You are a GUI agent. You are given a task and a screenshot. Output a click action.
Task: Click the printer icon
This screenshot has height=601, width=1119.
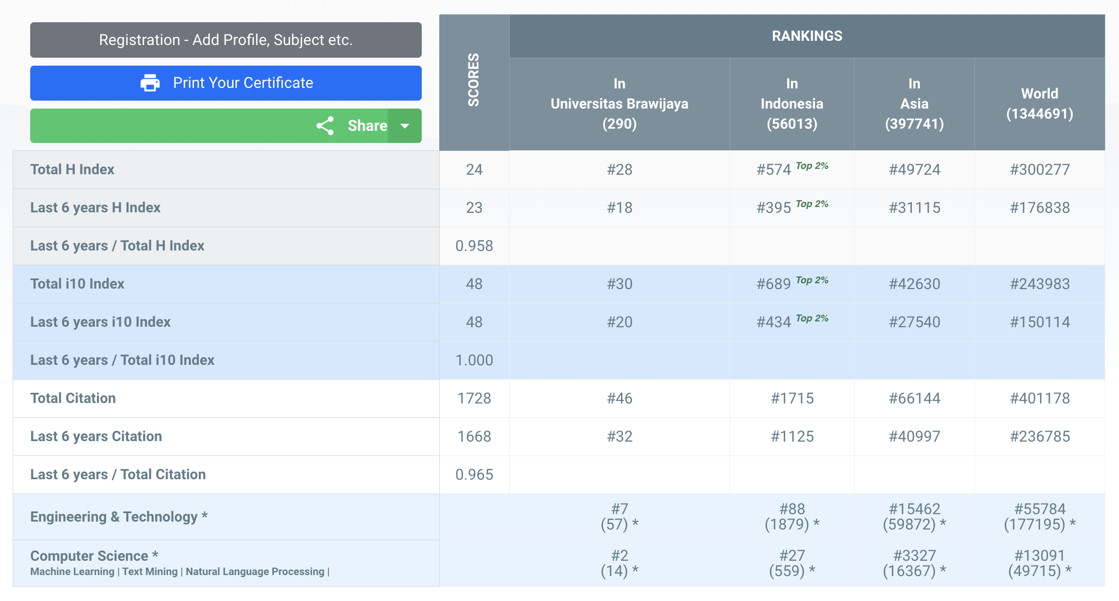coord(150,83)
